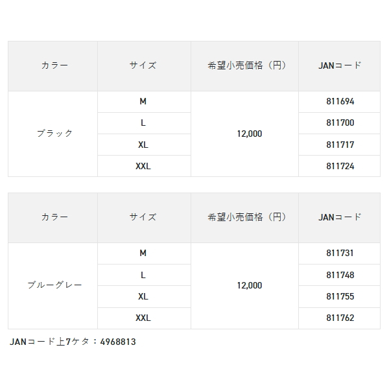Screen dimensions: 389x389
Task: Click the 12,000 price for ブラック
Action: coord(250,134)
